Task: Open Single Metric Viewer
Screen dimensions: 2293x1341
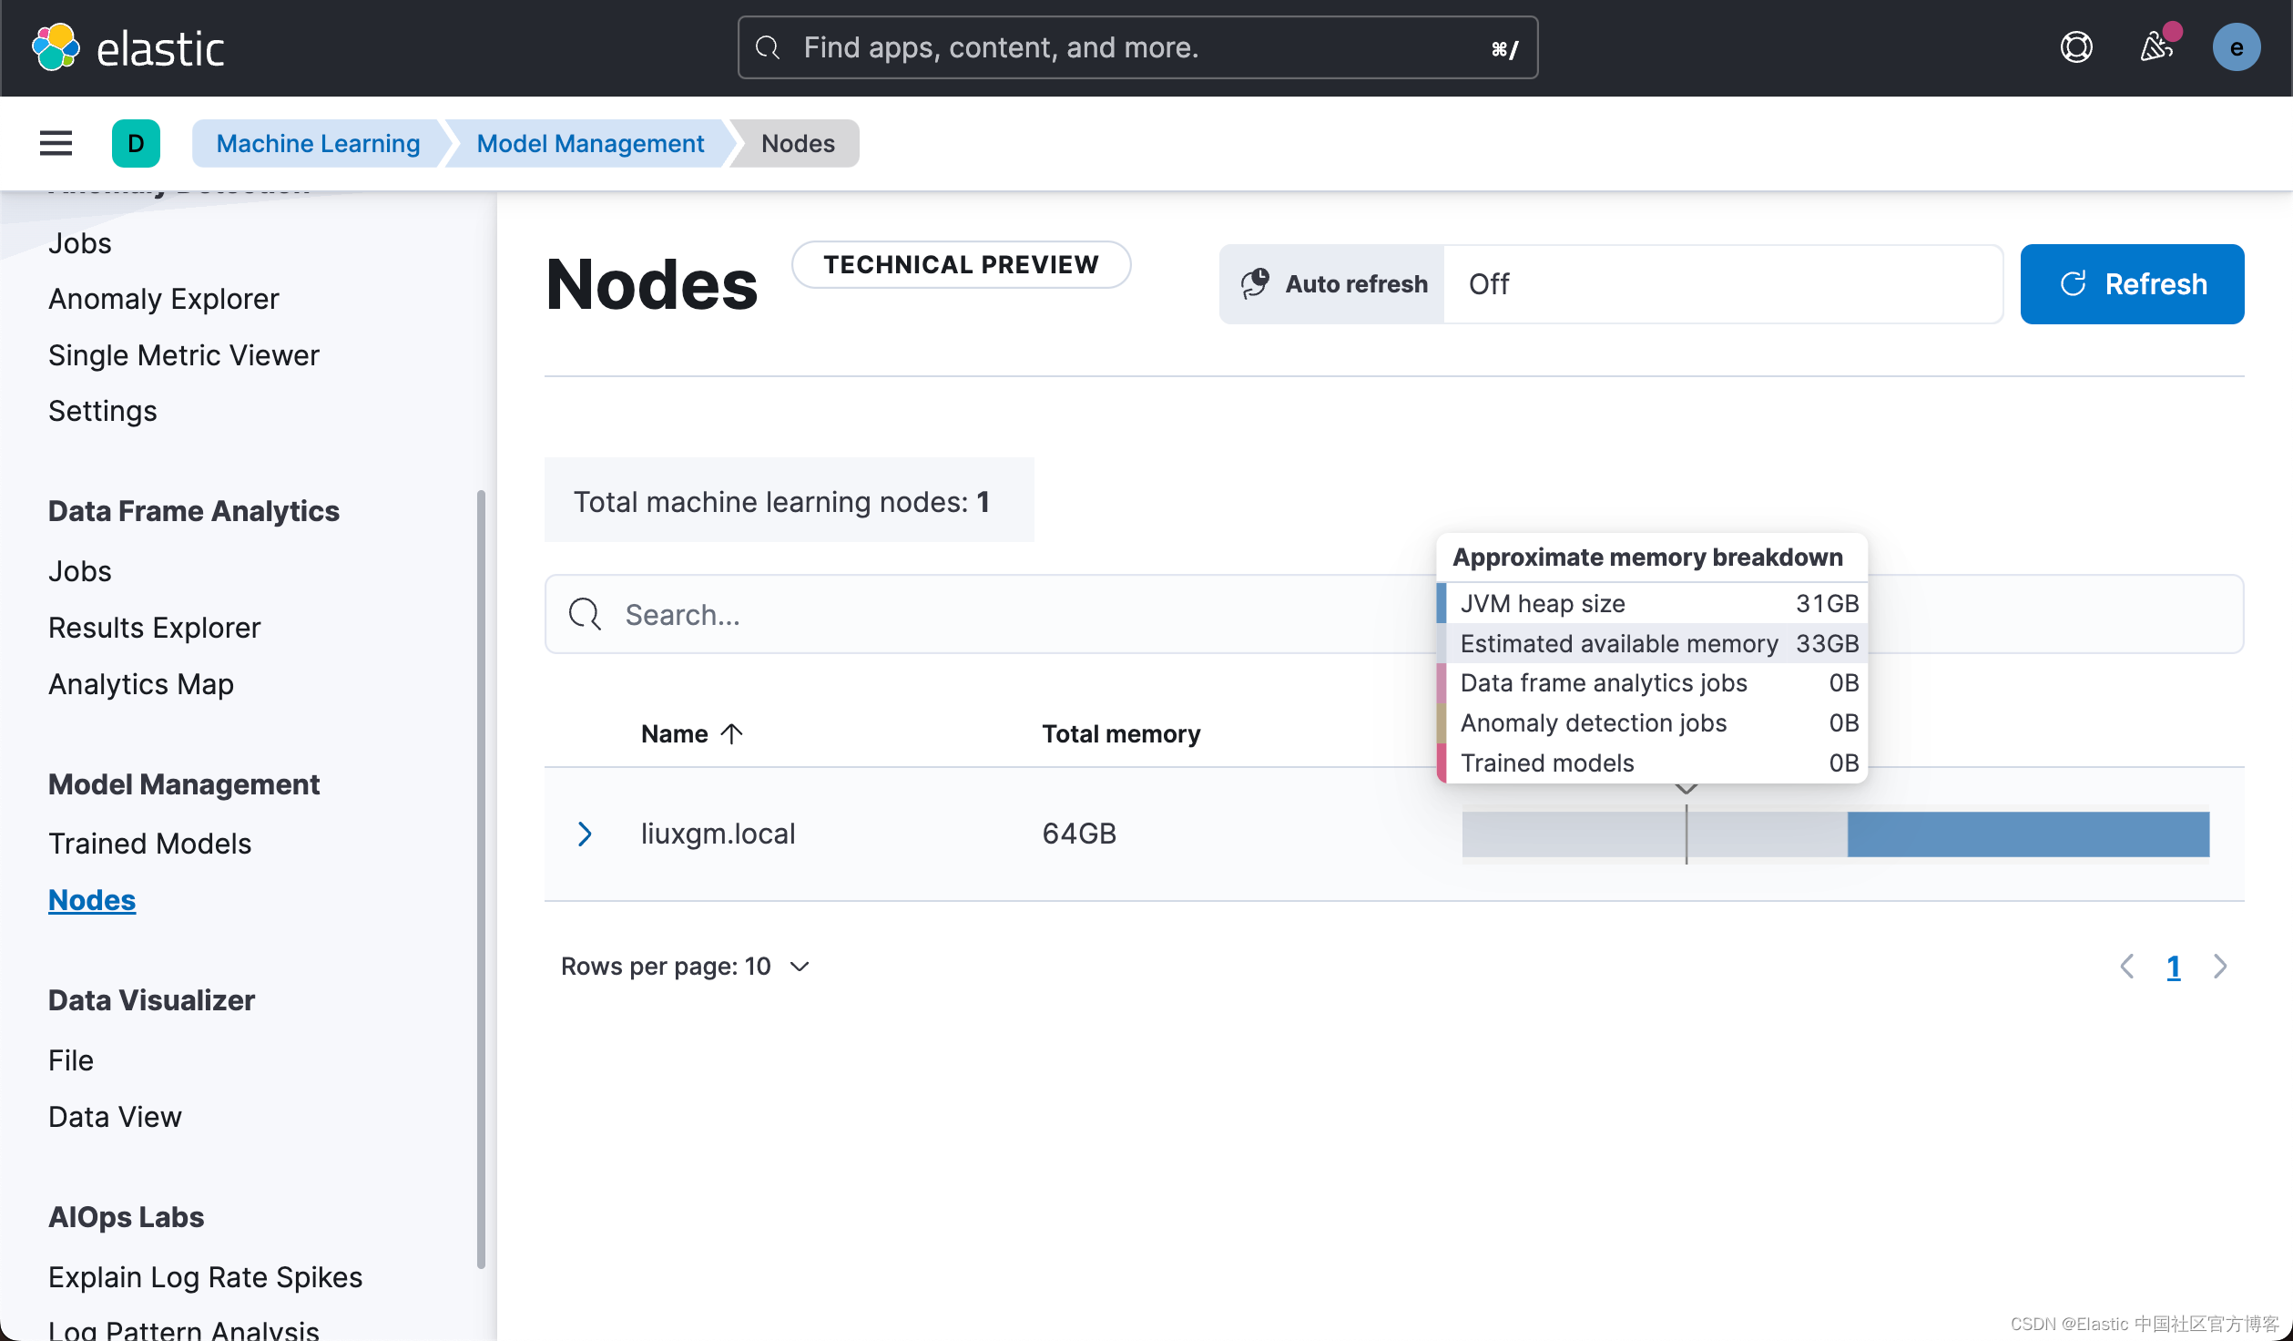Action: tap(184, 355)
